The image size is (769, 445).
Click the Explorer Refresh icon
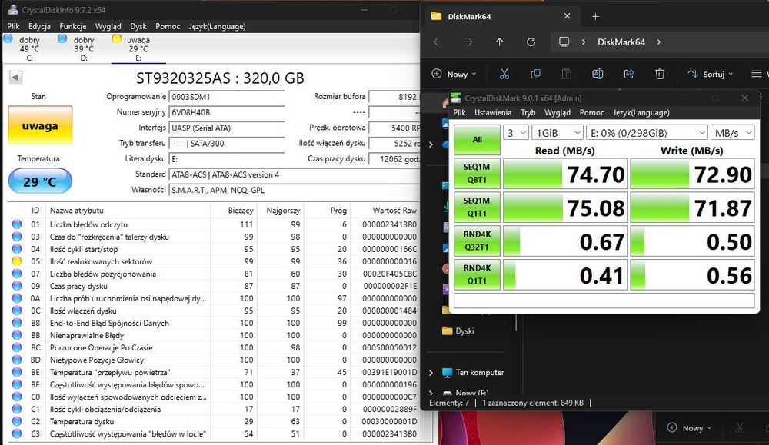pos(531,42)
